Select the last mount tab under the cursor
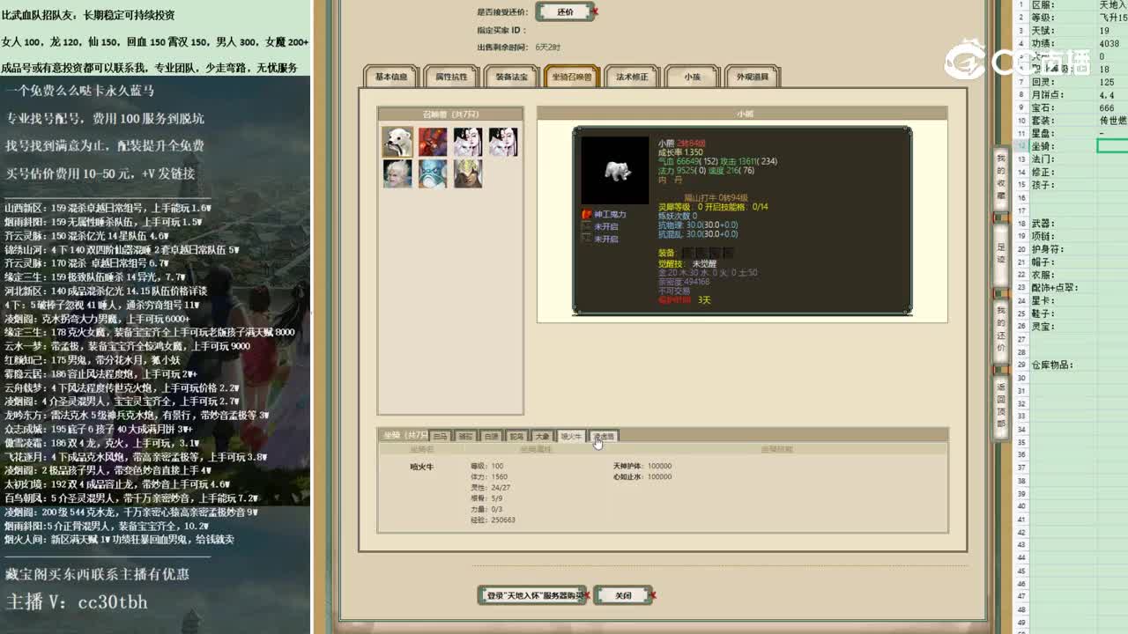1128x634 pixels. tap(603, 436)
